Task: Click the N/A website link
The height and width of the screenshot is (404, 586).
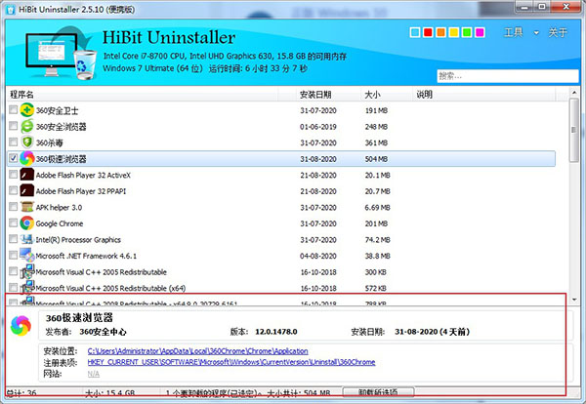Action: pos(94,374)
